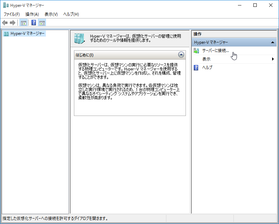The height and width of the screenshot is (224, 279).
Task: Open the 表示(V) menu
Action: tap(51, 14)
